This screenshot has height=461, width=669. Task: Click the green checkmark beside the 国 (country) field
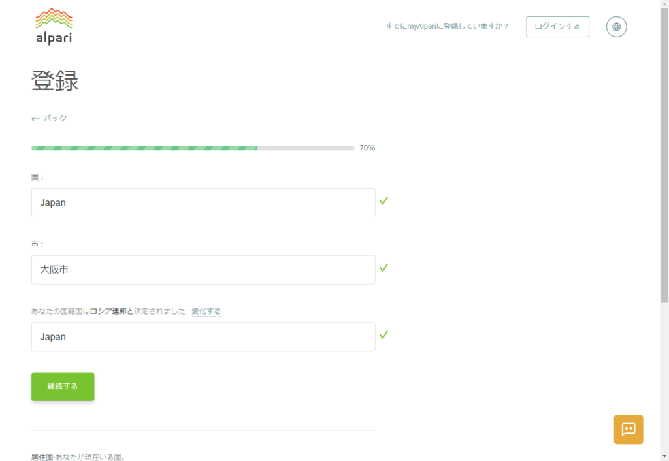coord(383,200)
